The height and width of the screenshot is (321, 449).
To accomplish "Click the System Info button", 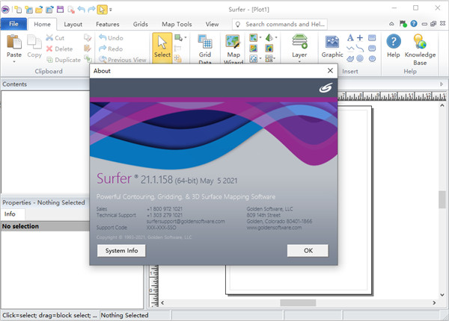I will (121, 251).
